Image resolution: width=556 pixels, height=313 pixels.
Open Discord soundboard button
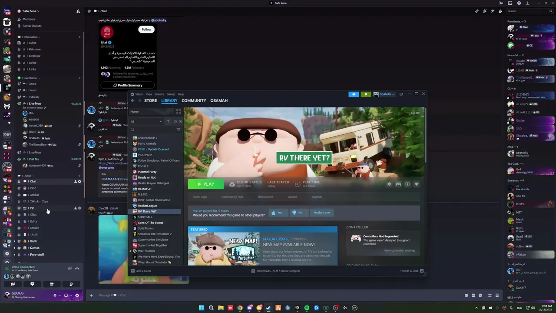(71, 284)
